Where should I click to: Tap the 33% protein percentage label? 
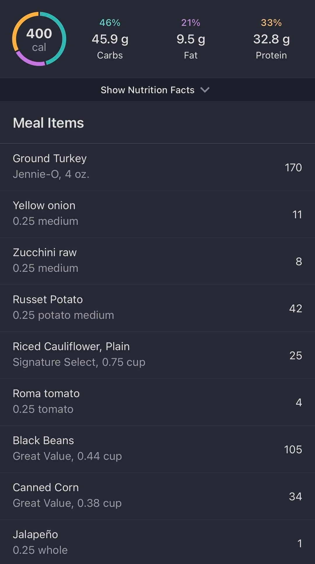(x=271, y=22)
